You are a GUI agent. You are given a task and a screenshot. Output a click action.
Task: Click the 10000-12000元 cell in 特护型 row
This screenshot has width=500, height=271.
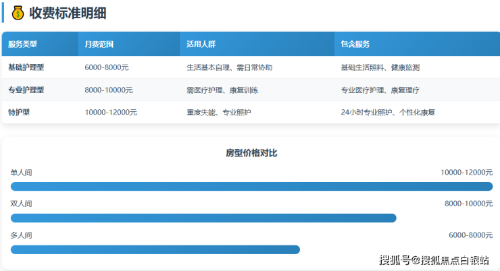click(111, 112)
